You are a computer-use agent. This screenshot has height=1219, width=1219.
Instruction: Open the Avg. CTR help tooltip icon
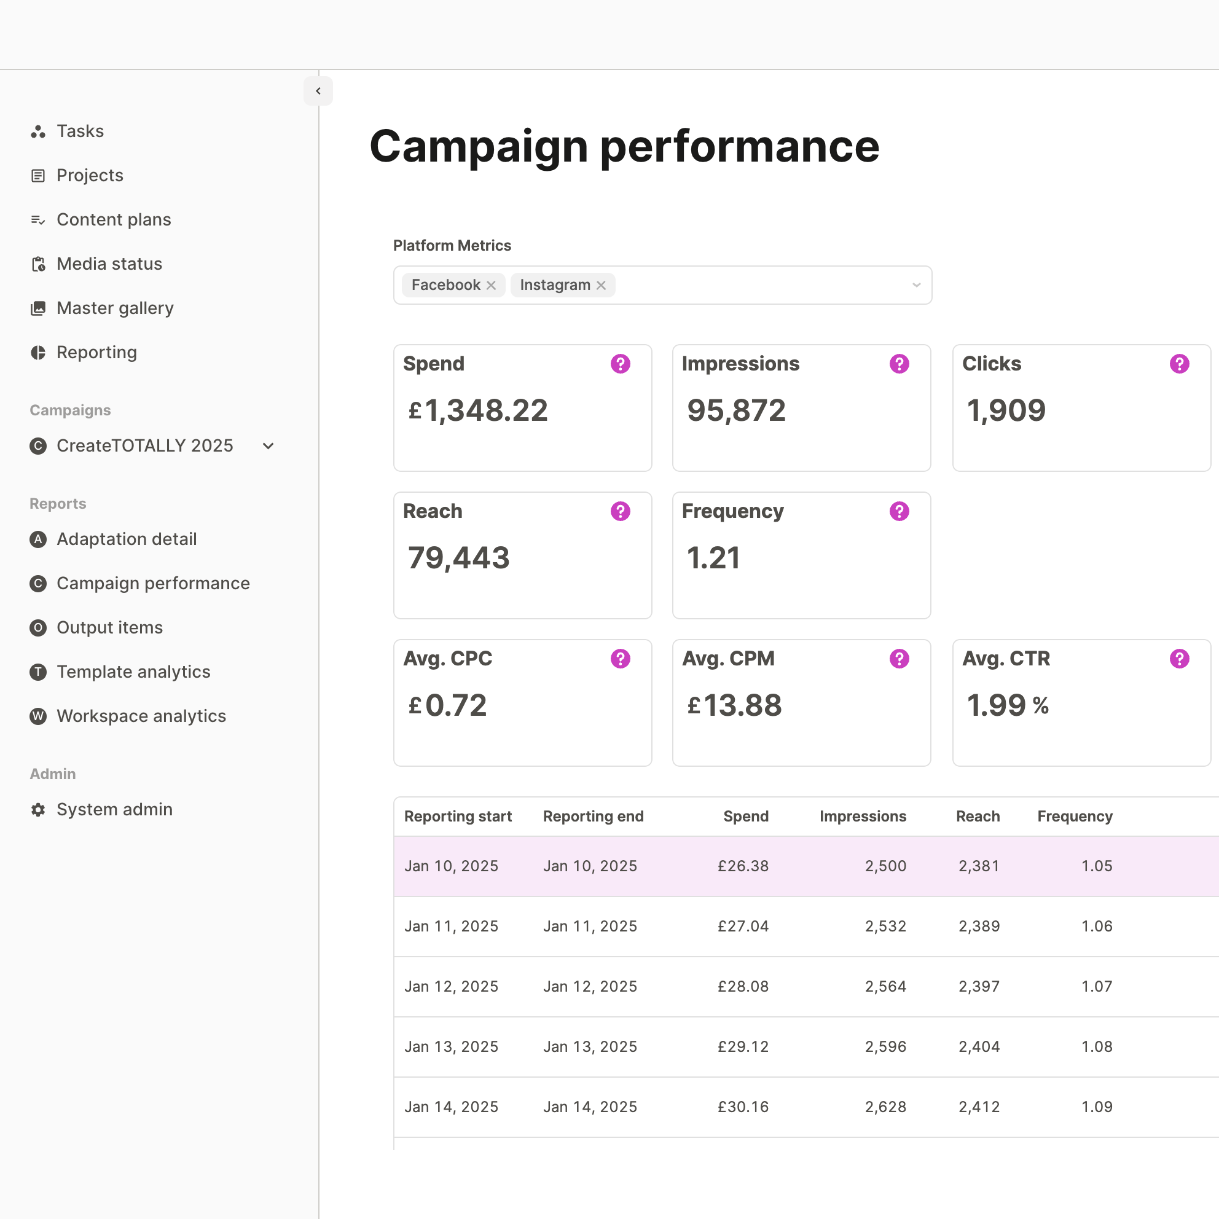pos(1178,658)
